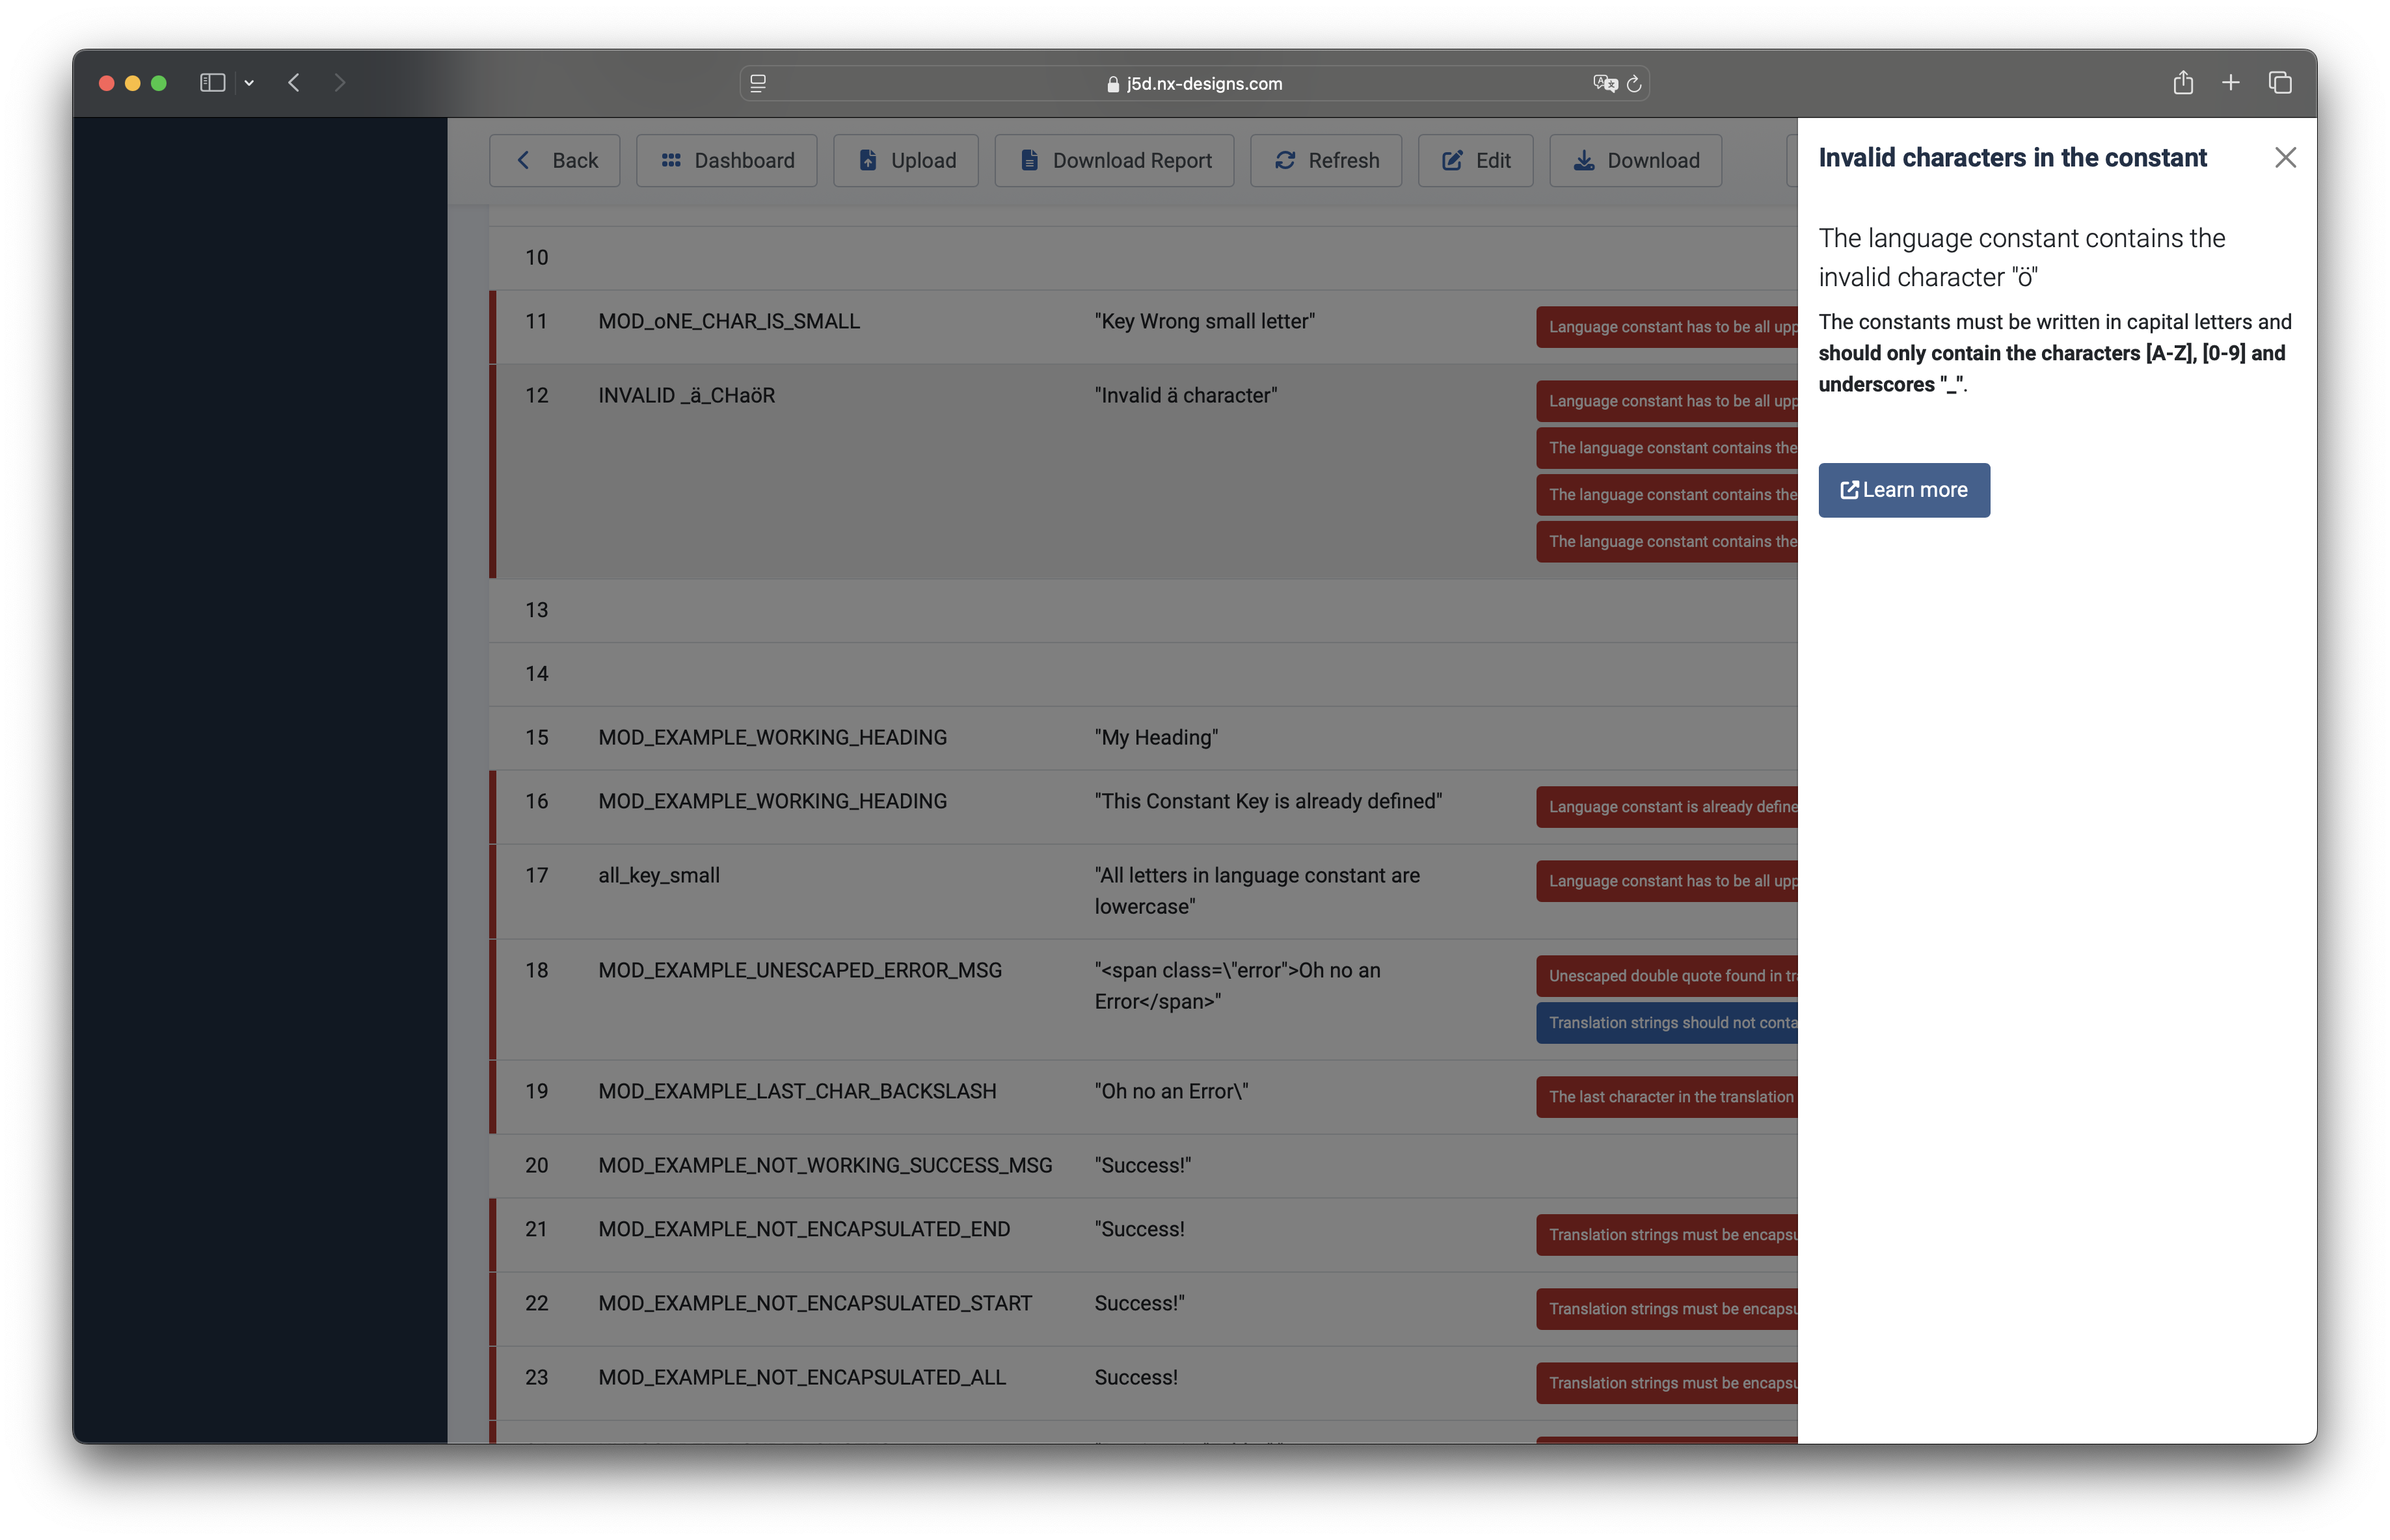2390x1540 pixels.
Task: Open a new tab with the plus icon
Action: pos(2231,83)
